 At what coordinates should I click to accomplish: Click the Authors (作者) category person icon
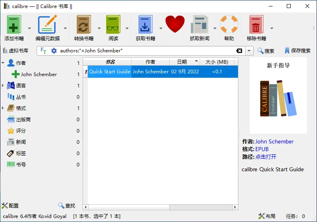11,63
